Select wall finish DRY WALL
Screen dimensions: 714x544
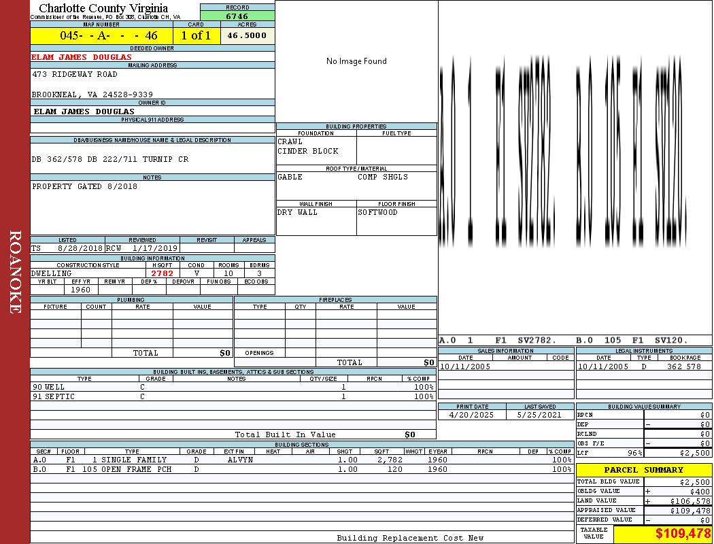point(297,213)
